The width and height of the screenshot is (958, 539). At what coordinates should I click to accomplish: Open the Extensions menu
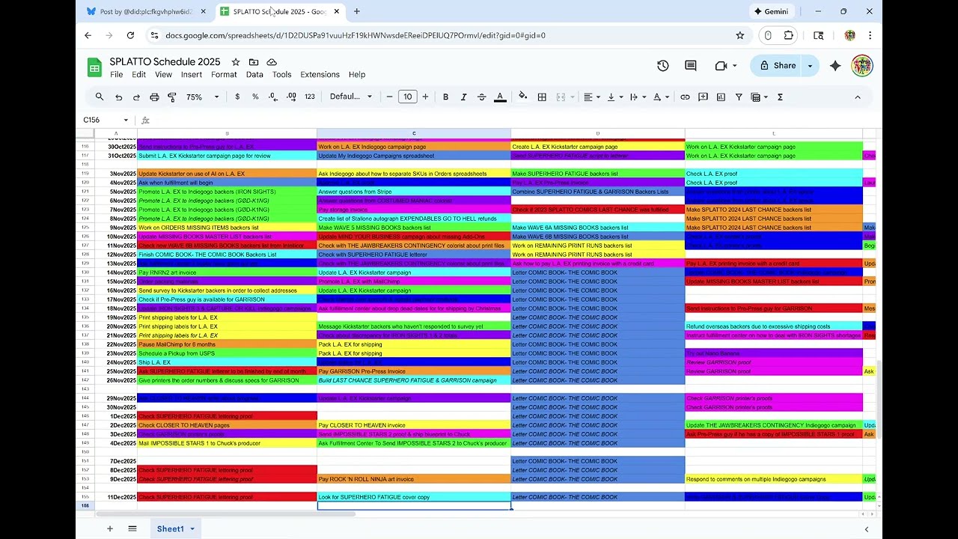tap(320, 74)
